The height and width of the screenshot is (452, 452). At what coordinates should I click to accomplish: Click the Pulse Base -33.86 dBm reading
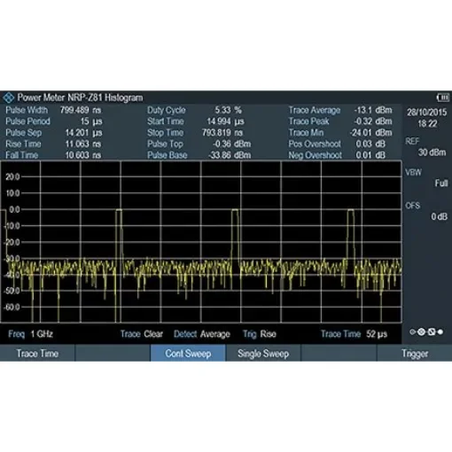pos(199,155)
